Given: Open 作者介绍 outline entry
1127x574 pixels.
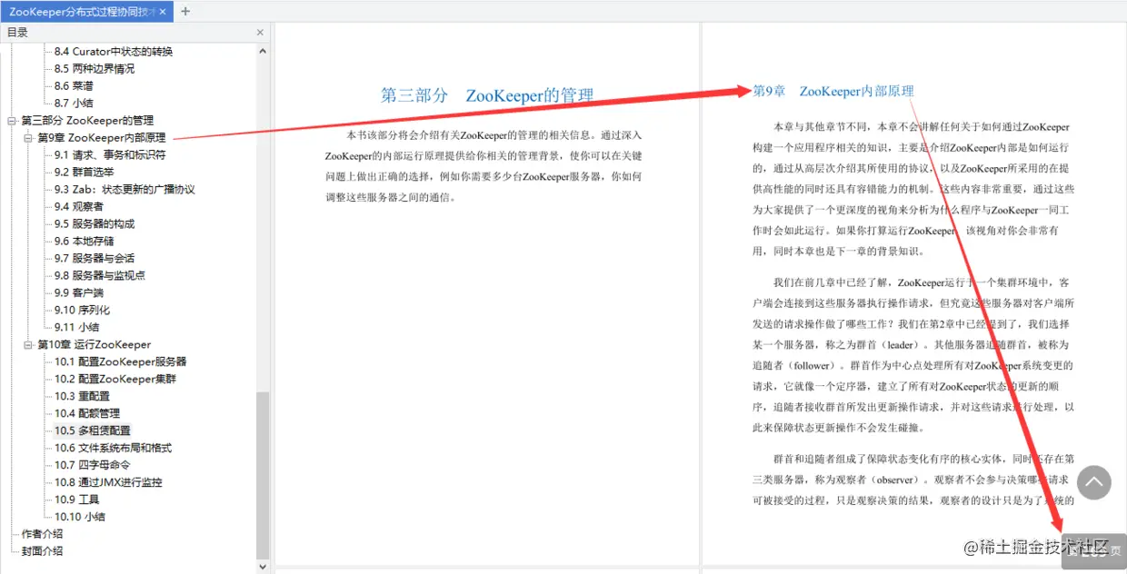Looking at the screenshot, I should (x=42, y=535).
